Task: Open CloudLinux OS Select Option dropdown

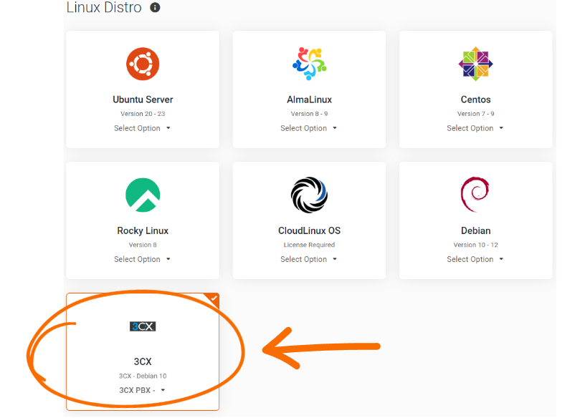Action: coord(309,259)
